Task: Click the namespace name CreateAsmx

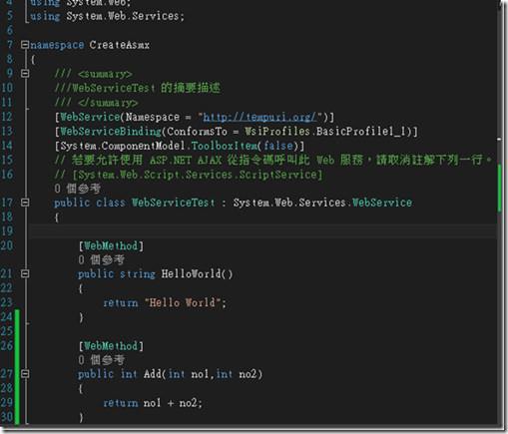Action: (120, 45)
